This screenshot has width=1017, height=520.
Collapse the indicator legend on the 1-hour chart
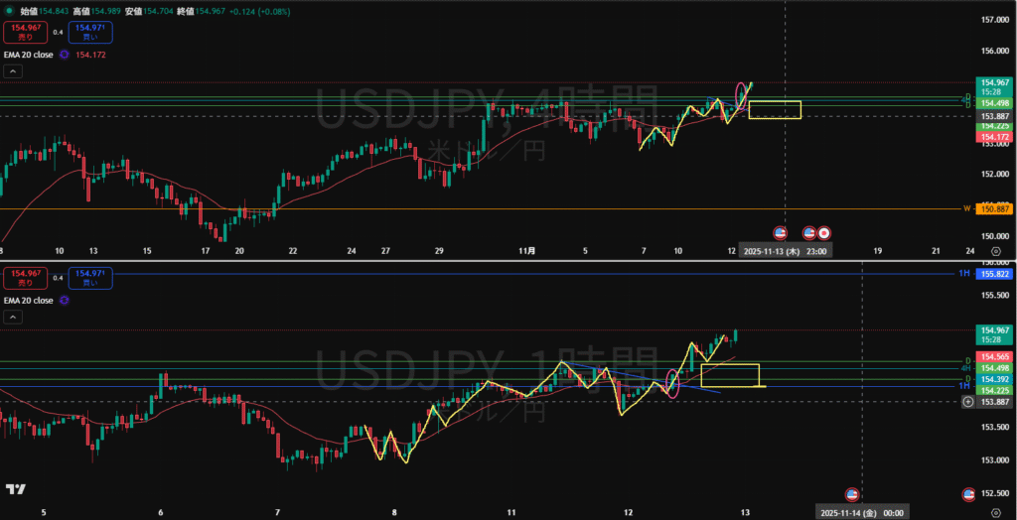14,318
